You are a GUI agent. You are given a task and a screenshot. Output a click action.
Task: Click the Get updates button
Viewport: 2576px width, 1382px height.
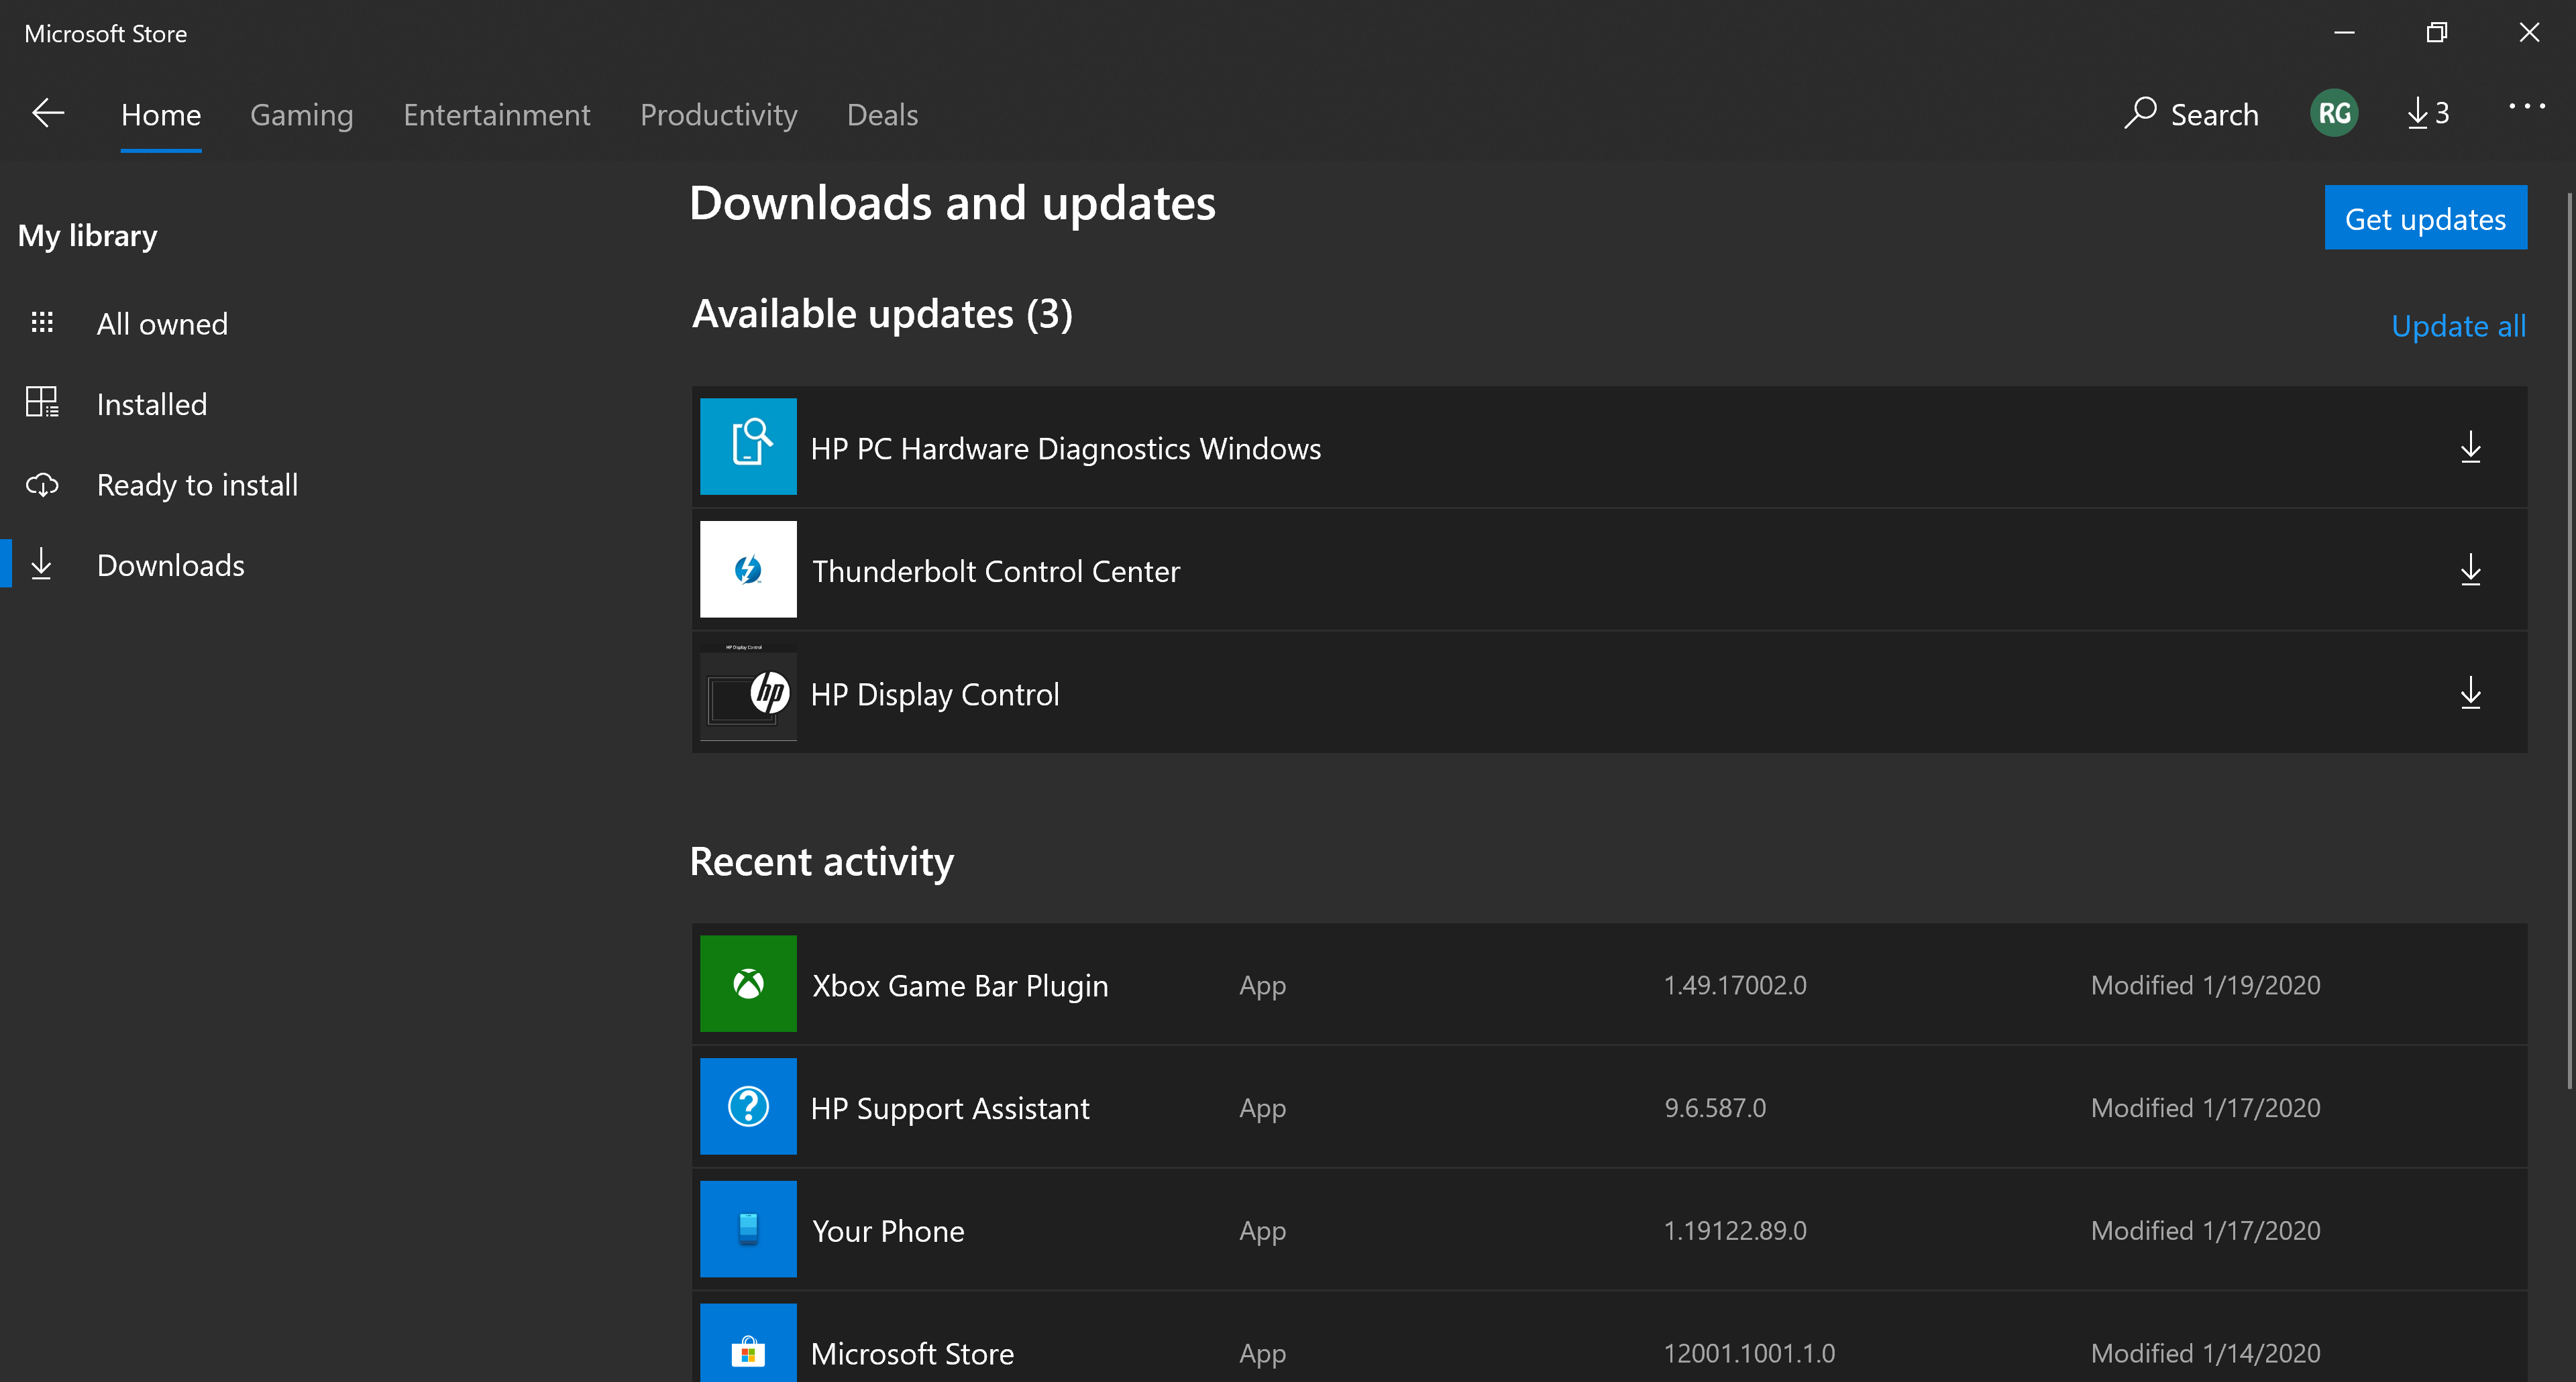(x=2426, y=218)
